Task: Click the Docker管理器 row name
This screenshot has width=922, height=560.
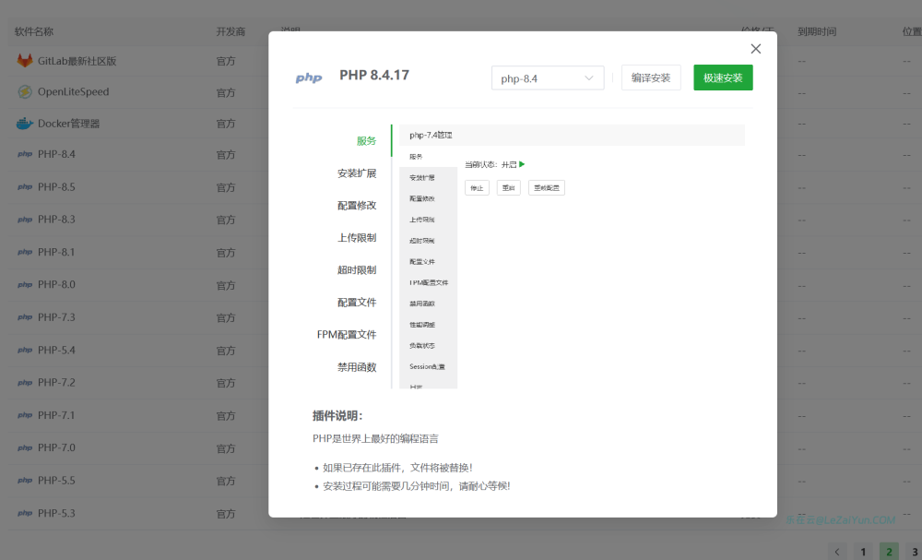Action: (x=69, y=124)
